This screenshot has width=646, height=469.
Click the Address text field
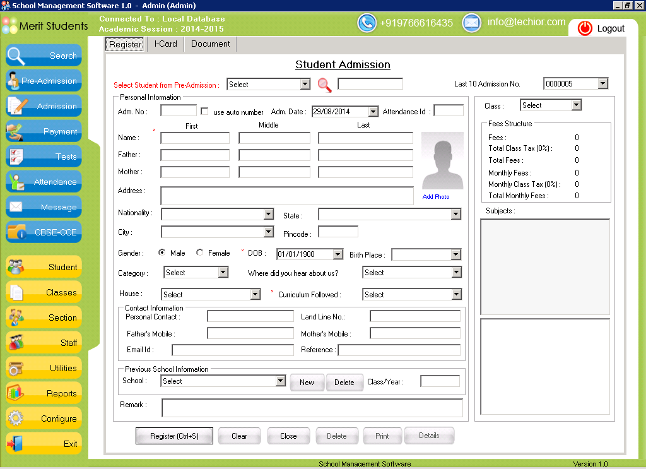click(x=287, y=195)
